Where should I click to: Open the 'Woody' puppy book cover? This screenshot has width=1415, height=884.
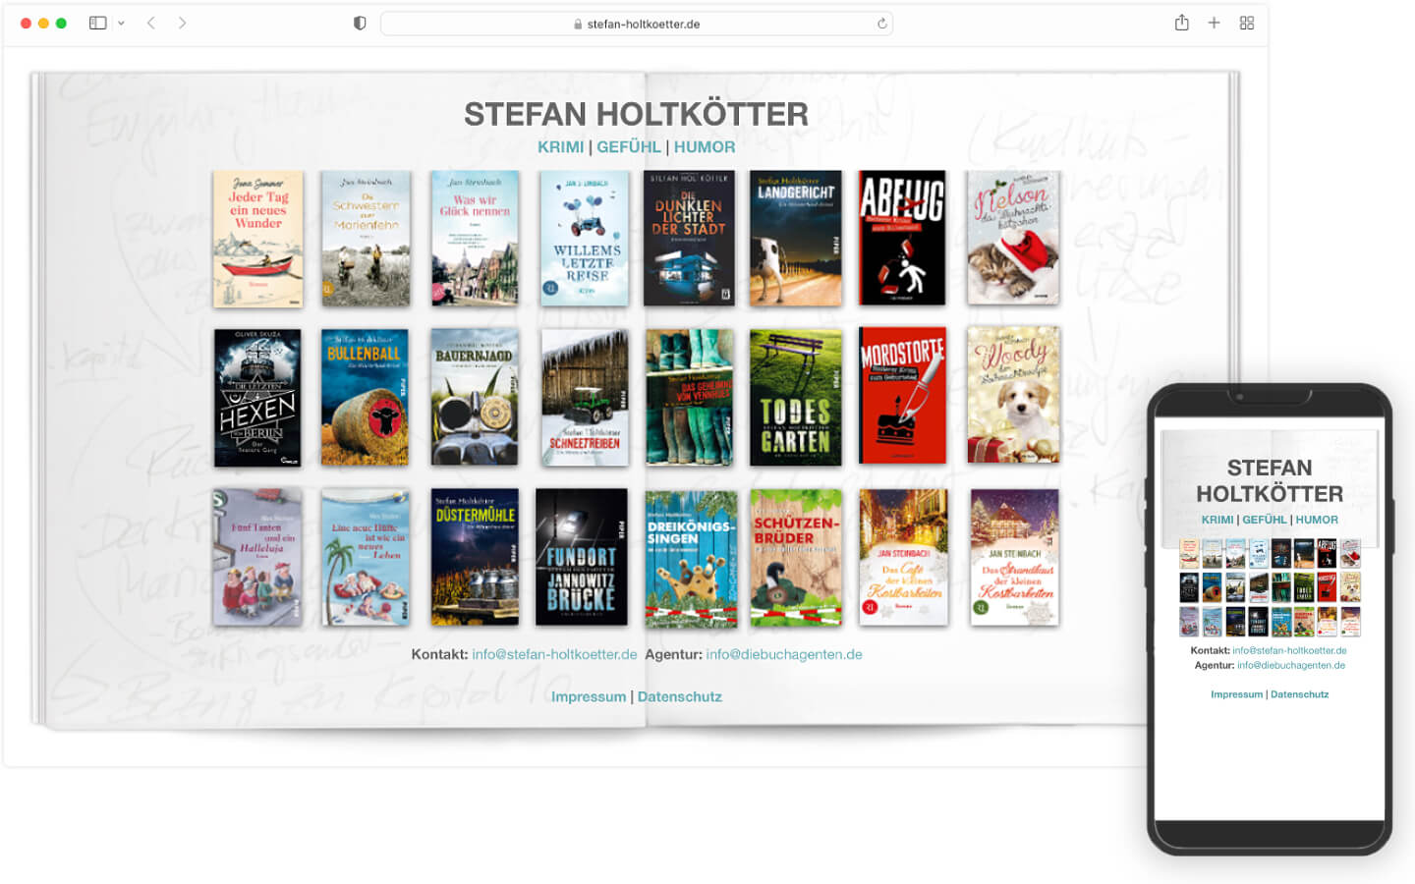1013,396
